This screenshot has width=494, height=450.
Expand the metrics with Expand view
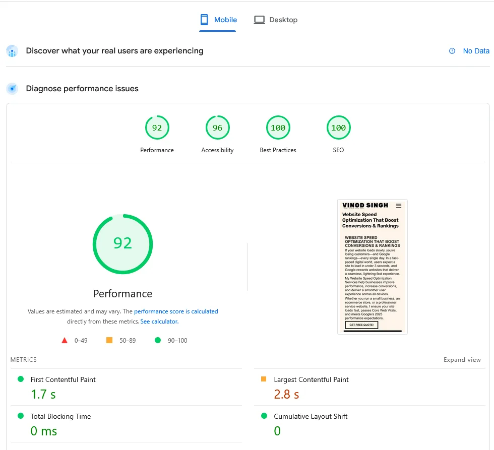[462, 360]
